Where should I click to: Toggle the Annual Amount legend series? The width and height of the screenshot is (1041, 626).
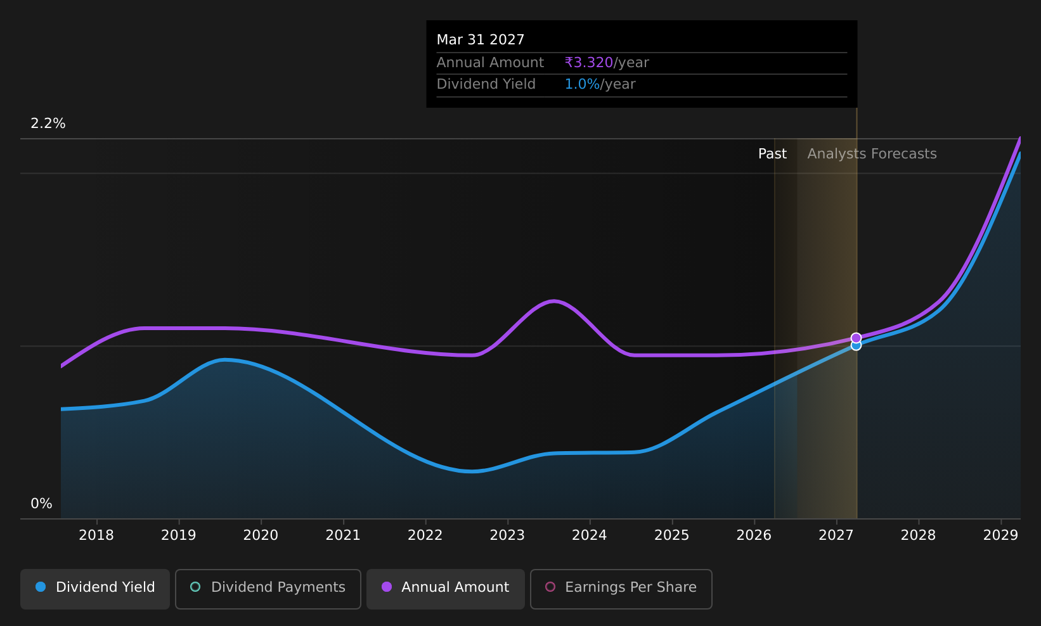tap(445, 589)
